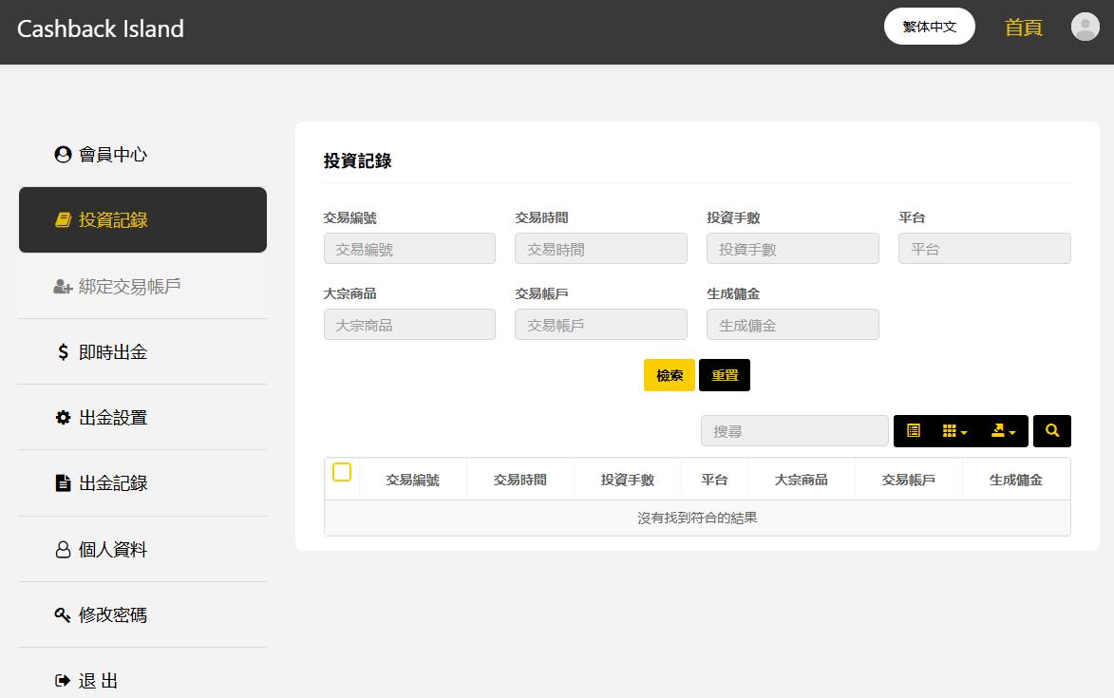The width and height of the screenshot is (1114, 698).
Task: Tick the select-all checkbox in table header
Action: (342, 472)
